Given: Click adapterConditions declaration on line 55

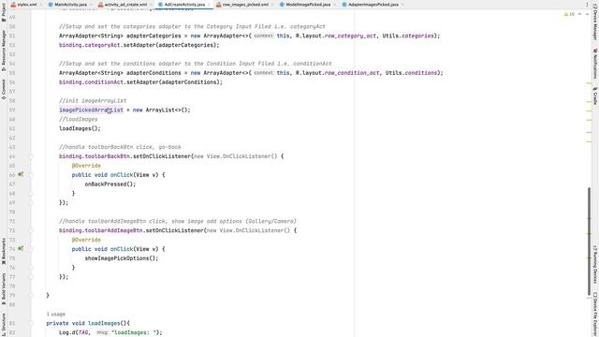Looking at the screenshot, I should coord(153,73).
